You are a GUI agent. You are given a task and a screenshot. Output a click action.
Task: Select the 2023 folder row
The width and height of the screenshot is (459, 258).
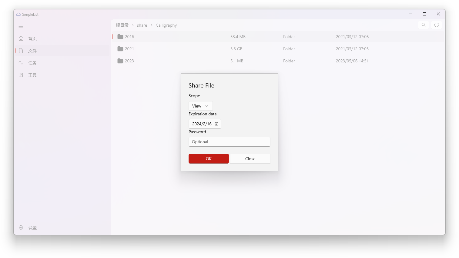[x=278, y=61]
